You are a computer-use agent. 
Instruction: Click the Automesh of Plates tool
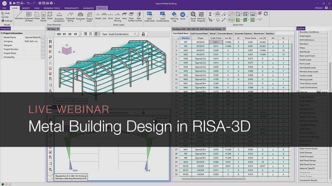[x=28, y=15]
